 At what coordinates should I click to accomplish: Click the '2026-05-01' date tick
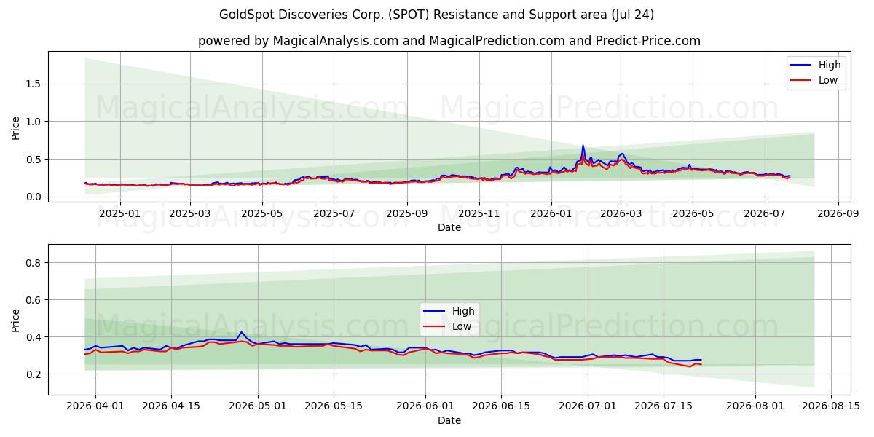(258, 406)
